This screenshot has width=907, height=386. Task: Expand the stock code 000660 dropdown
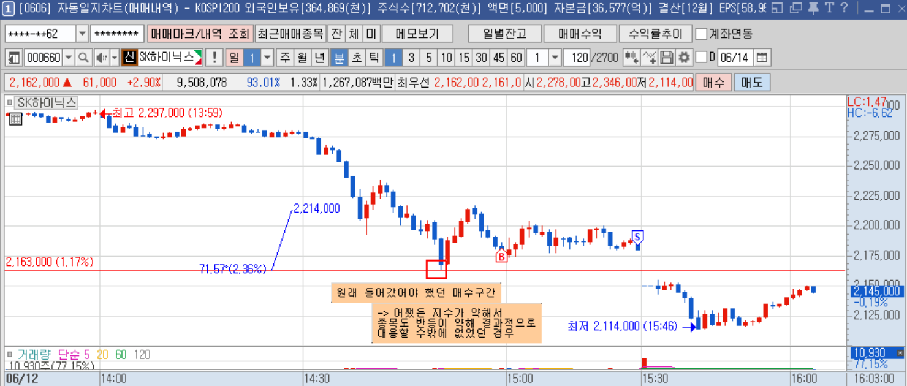(68, 58)
